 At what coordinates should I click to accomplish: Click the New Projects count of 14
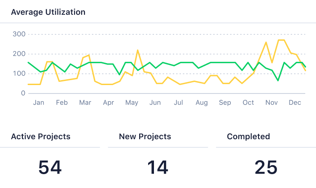point(158,167)
